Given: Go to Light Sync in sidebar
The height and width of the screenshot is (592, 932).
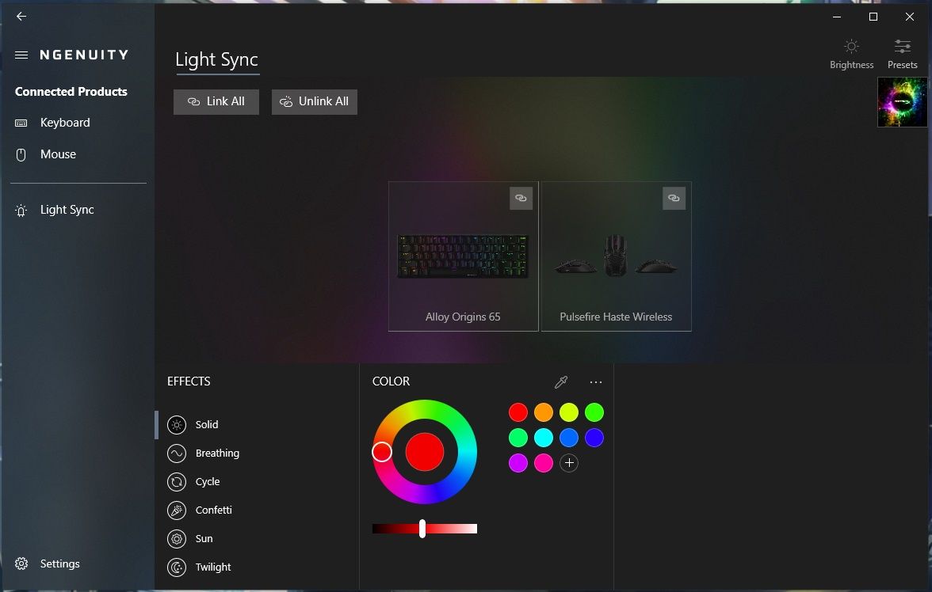Looking at the screenshot, I should [67, 210].
